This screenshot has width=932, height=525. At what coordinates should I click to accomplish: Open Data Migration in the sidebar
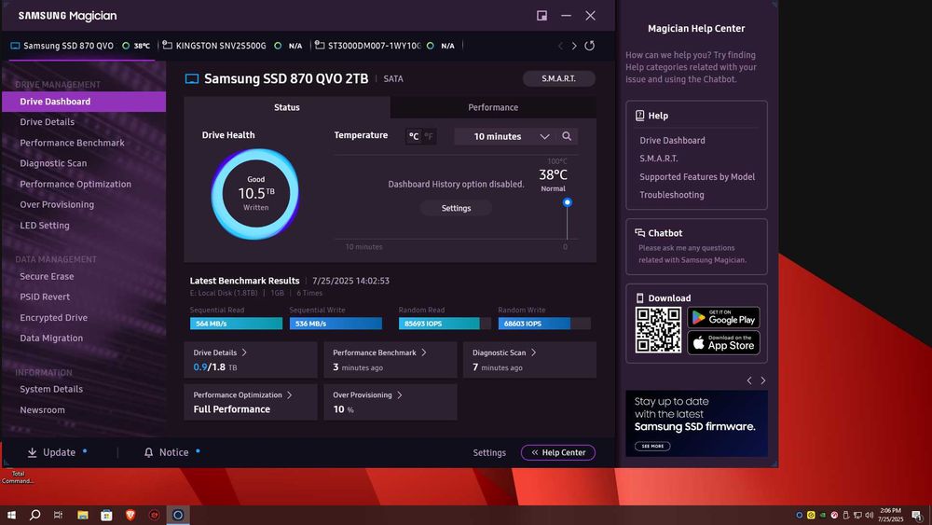point(51,338)
